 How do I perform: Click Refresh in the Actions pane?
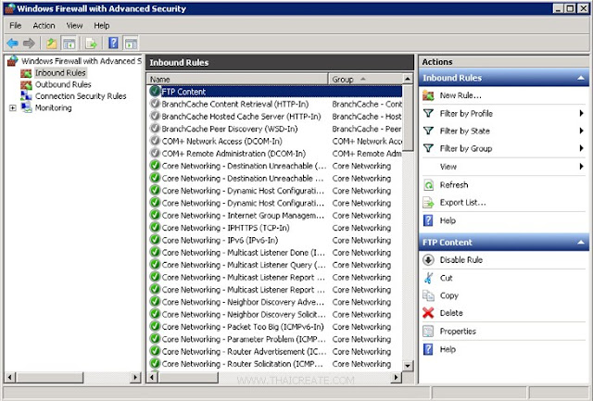coord(454,185)
